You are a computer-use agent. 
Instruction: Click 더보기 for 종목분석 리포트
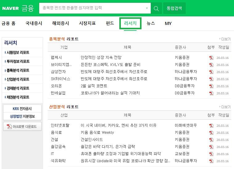click(x=225, y=39)
